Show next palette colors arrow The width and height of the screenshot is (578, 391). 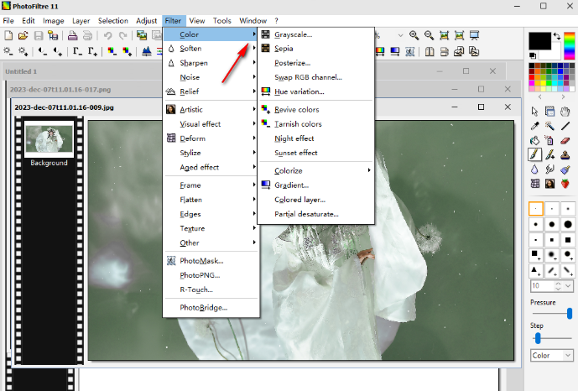click(x=563, y=96)
